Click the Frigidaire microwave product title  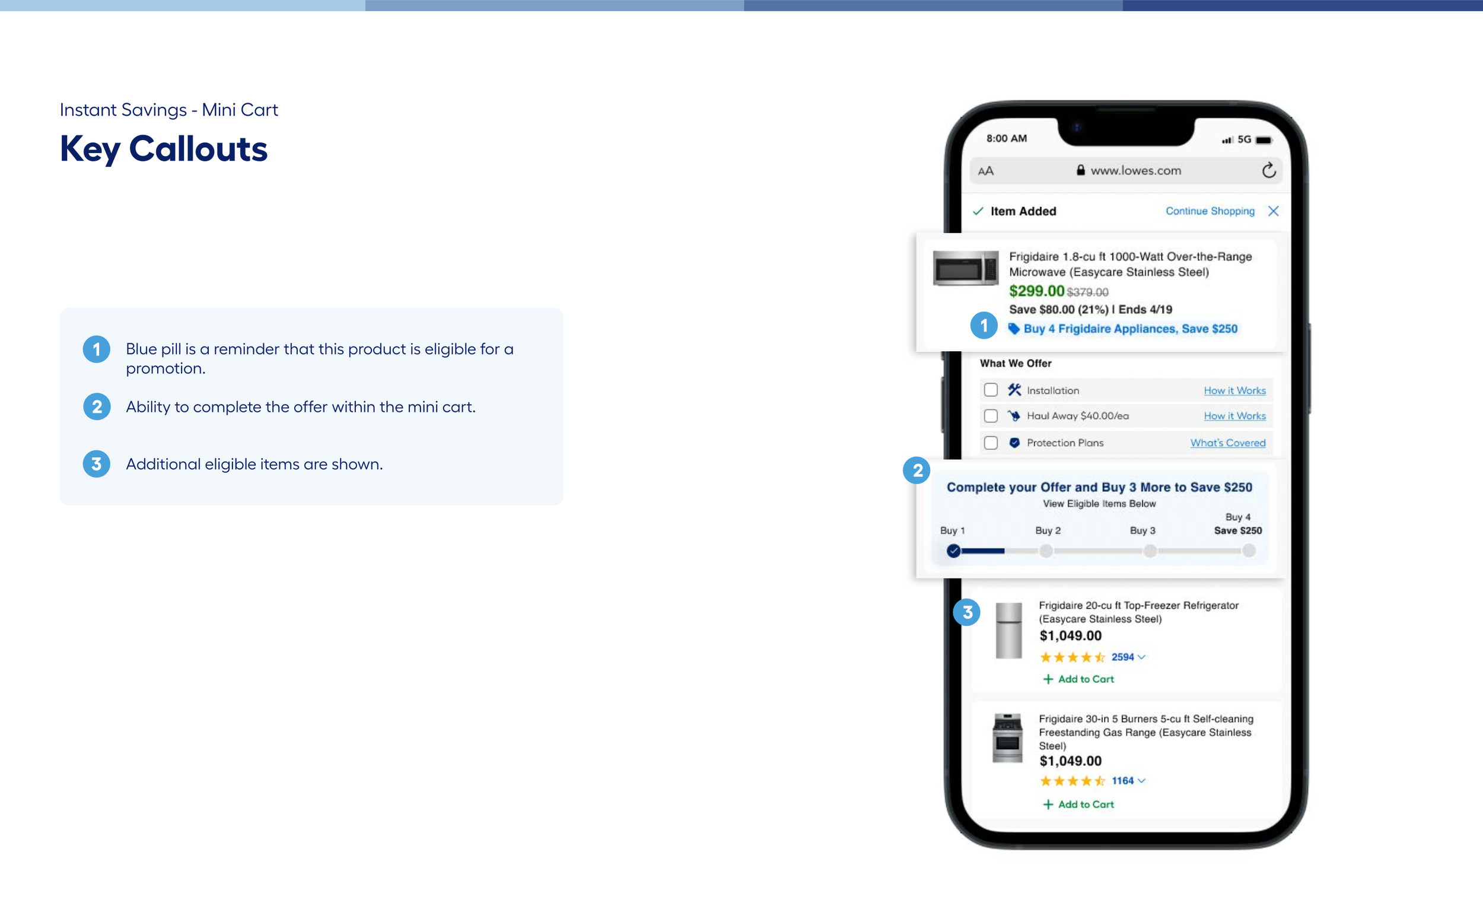(x=1130, y=265)
